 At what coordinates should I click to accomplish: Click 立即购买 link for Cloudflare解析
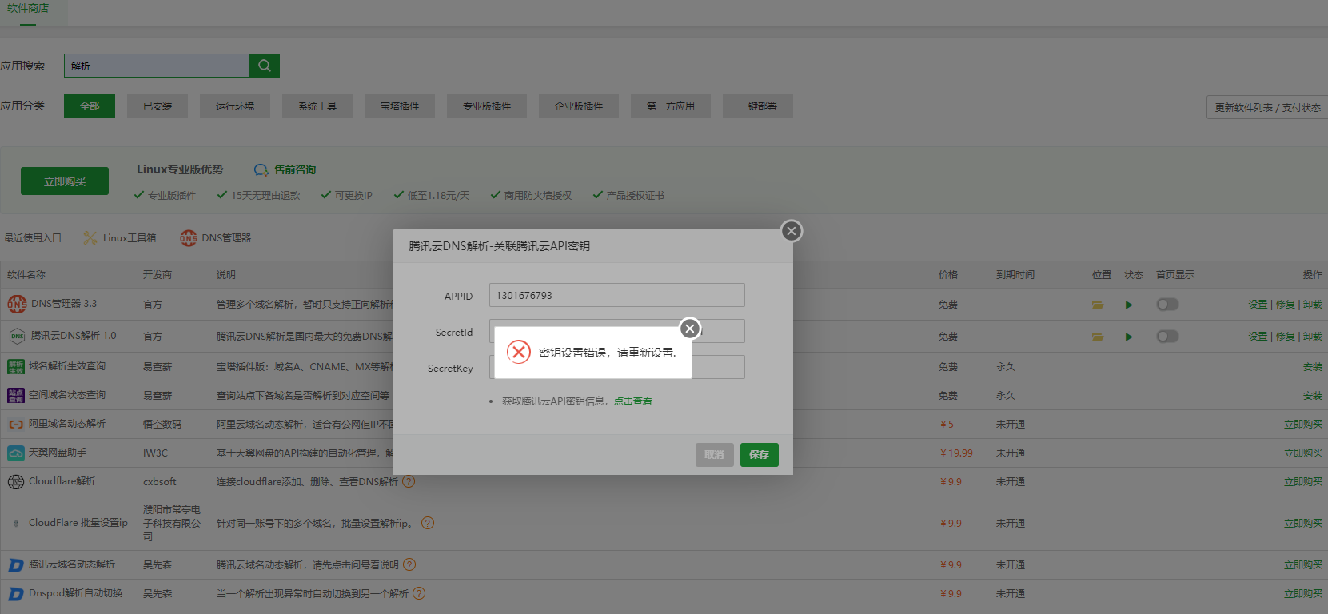1303,482
